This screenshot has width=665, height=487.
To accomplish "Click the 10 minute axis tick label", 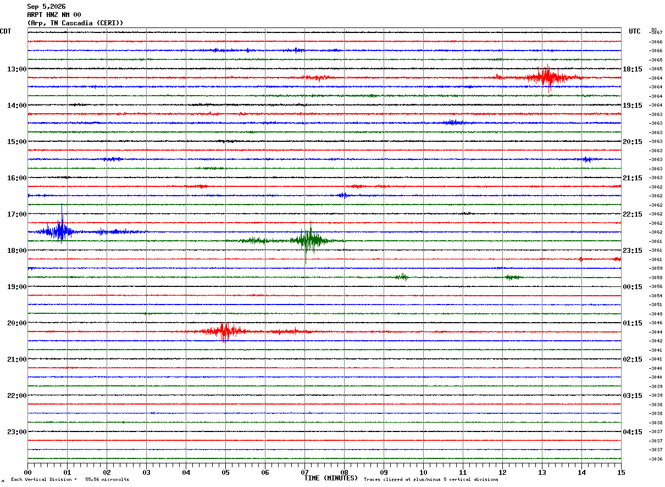I will pos(423,473).
